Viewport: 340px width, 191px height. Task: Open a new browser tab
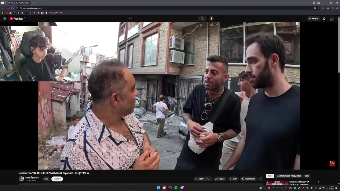point(34,3)
